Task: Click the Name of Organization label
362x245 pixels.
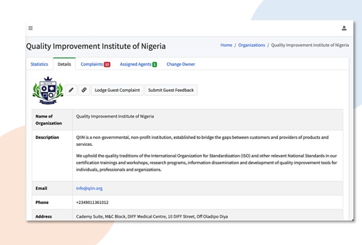Action: (48, 119)
